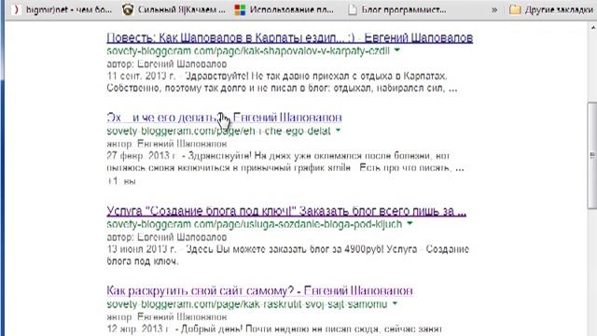
Task: Expand hidden bookmarks with the double chevron
Action: pos(494,10)
